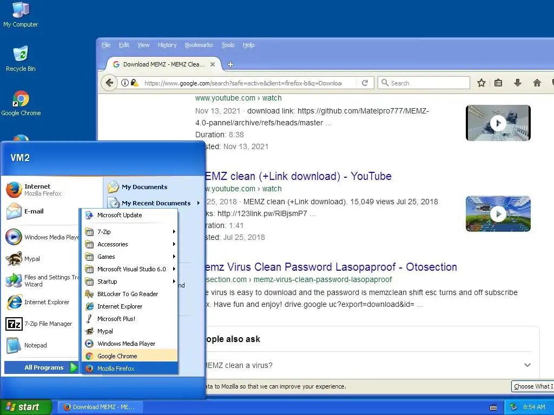Launch Mozilla Firefox from programs list
The height and width of the screenshot is (415, 554).
pos(130,369)
